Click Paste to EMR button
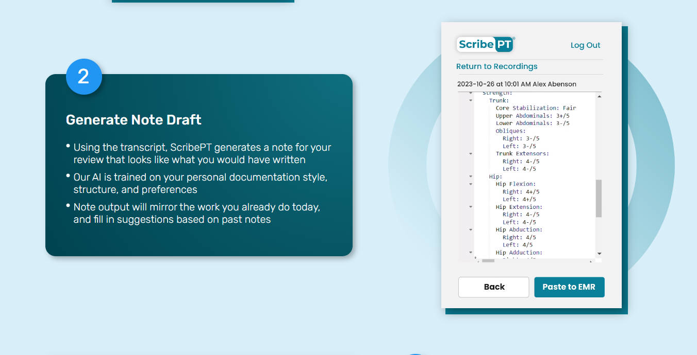 click(569, 287)
